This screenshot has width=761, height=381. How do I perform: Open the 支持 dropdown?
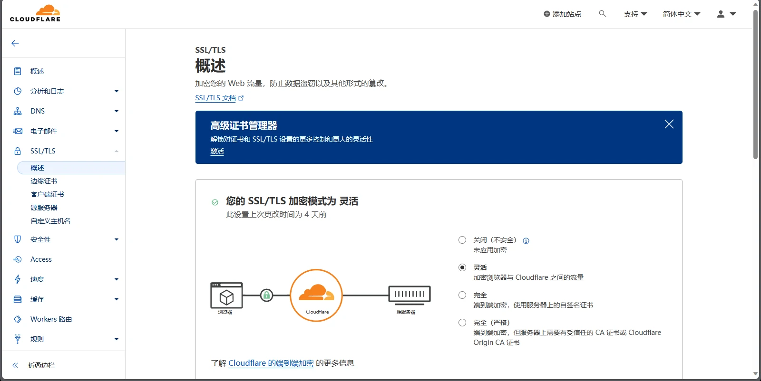click(635, 14)
